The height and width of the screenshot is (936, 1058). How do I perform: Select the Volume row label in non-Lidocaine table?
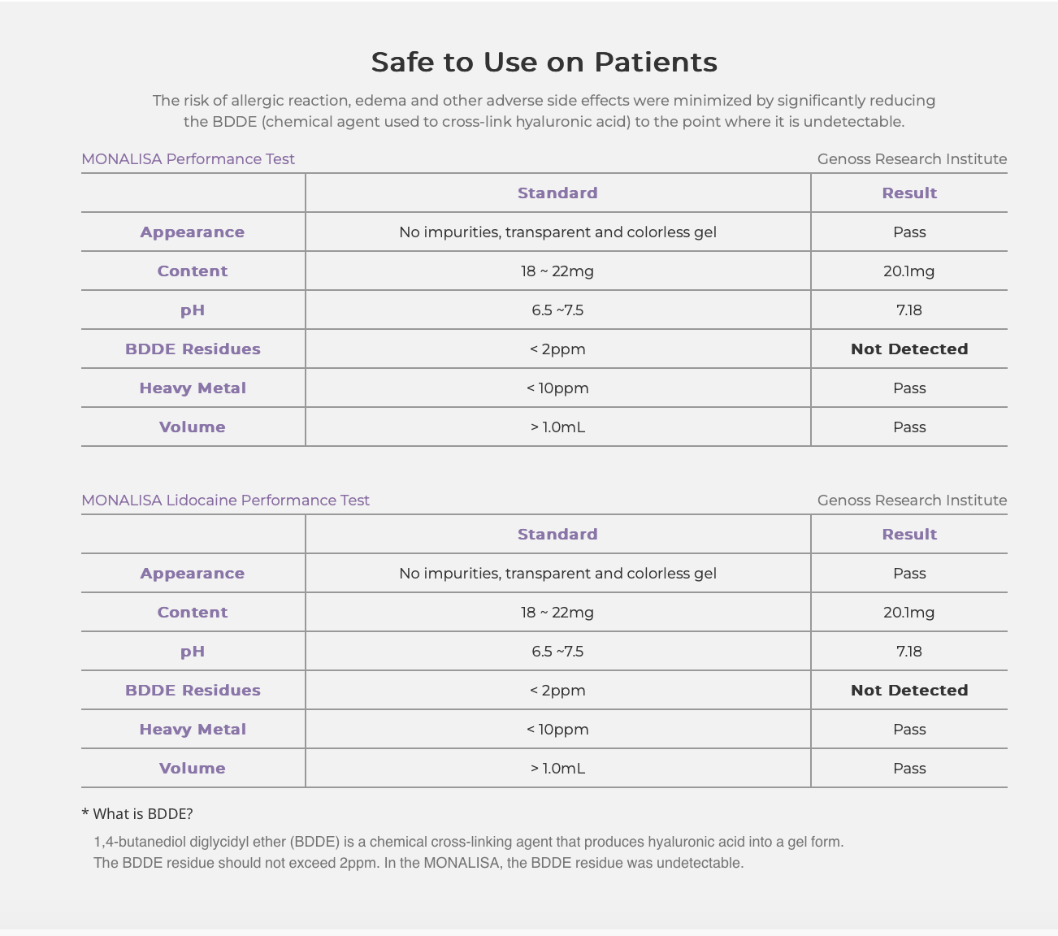pos(193,427)
